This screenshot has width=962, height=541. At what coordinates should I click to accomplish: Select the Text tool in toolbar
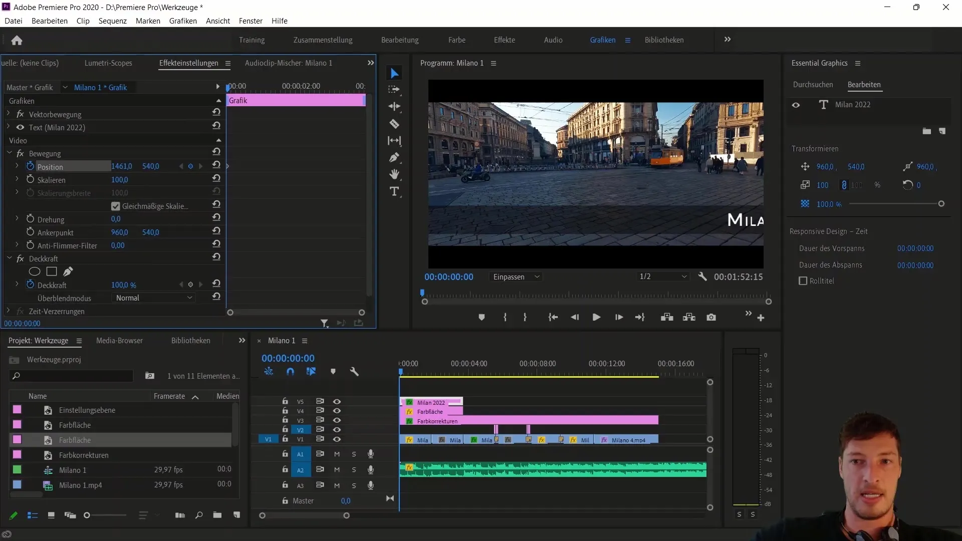[394, 191]
